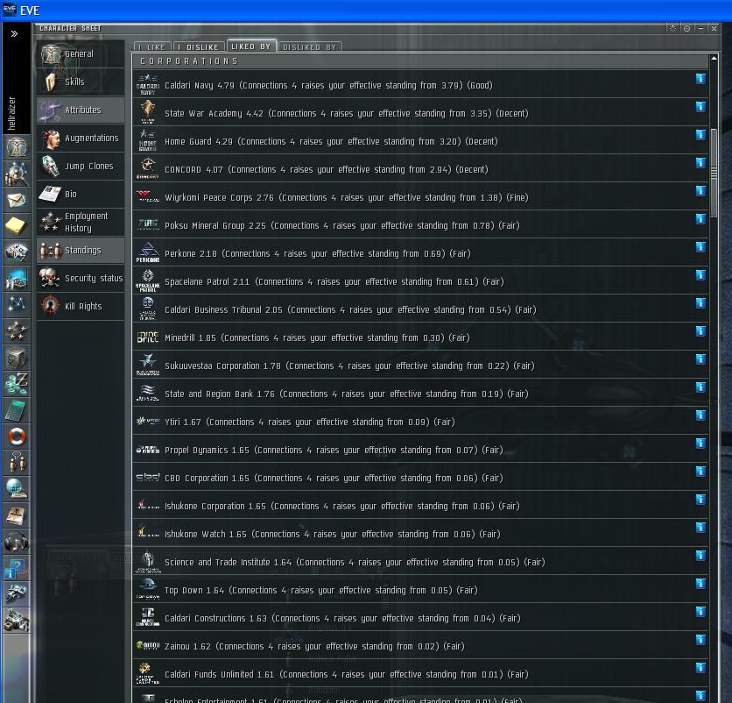Screen dimensions: 732x703
Task: Open the yellow notepad sidebar icon
Action: click(17, 226)
